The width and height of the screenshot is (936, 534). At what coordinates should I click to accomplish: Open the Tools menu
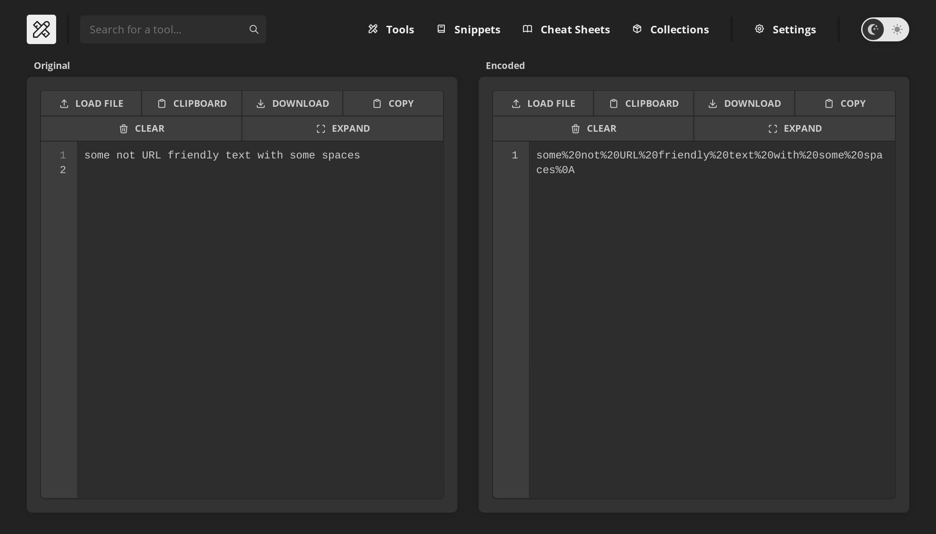[x=391, y=29]
